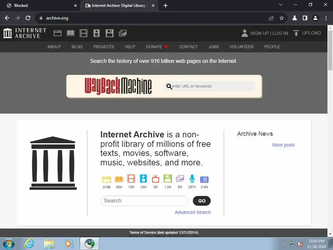Viewport: 333px width, 250px height.
Task: Click the upload arrow icon
Action: click(x=296, y=33)
